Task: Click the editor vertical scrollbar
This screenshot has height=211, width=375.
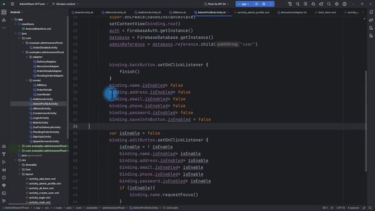Action: [366, 121]
